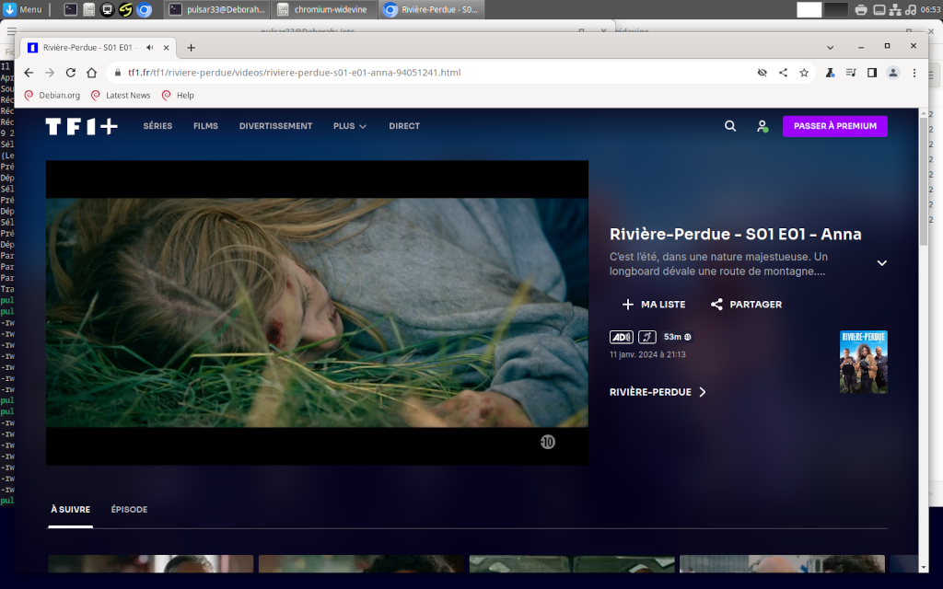Open the search on TF1+
The width and height of the screenshot is (943, 589).
(x=730, y=126)
